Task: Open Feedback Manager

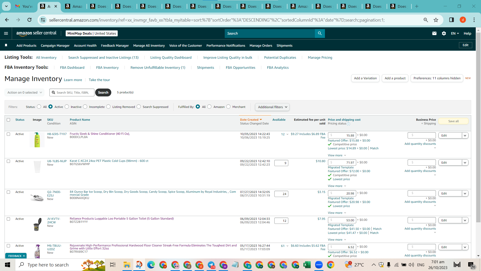Action: [115, 45]
